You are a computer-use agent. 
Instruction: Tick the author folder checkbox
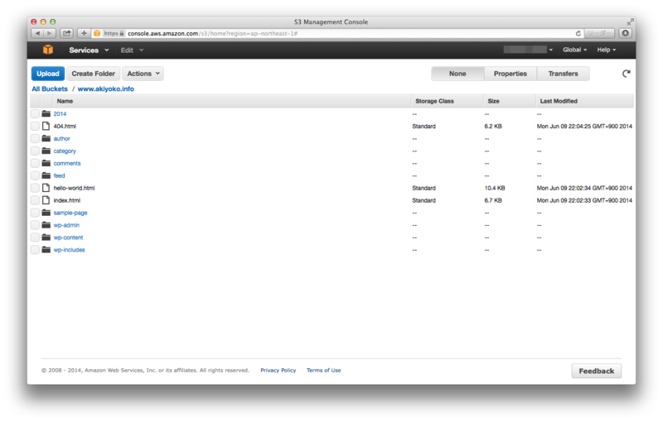(35, 138)
